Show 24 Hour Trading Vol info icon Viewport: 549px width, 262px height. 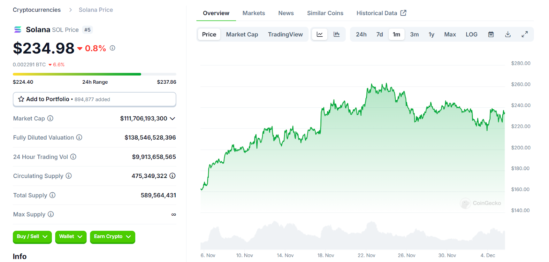click(73, 157)
